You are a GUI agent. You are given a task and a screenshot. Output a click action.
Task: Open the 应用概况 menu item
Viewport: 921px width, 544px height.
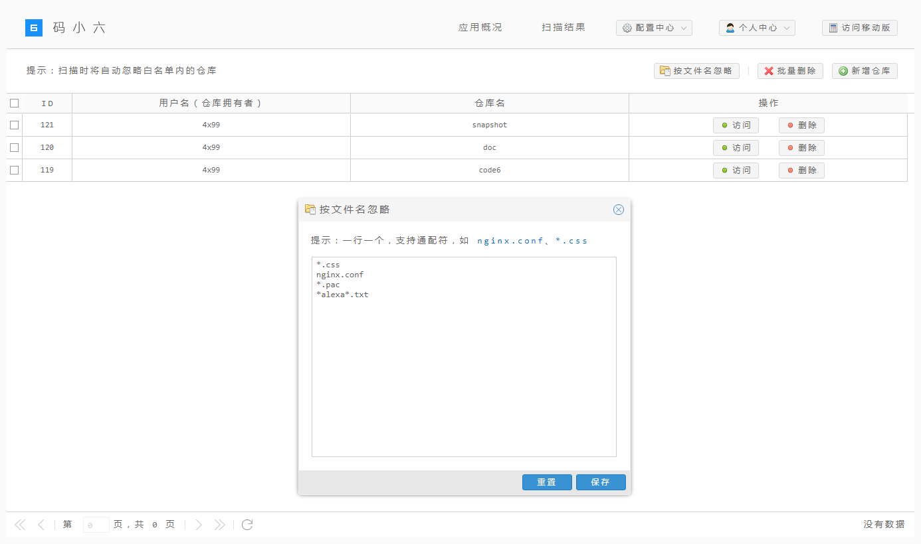click(480, 28)
